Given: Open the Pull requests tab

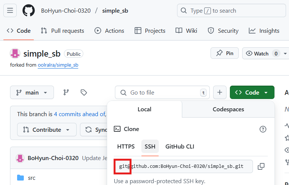Looking at the screenshot, I should coord(62,31).
